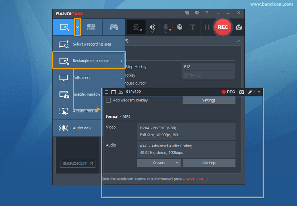Click the text overlay T icon

192,27
